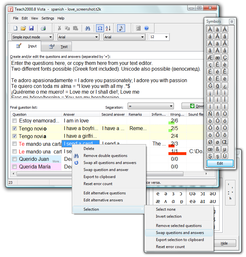This screenshot has height=257, width=246.
Task: Open the Simple input mode dropdown
Action: point(32,37)
